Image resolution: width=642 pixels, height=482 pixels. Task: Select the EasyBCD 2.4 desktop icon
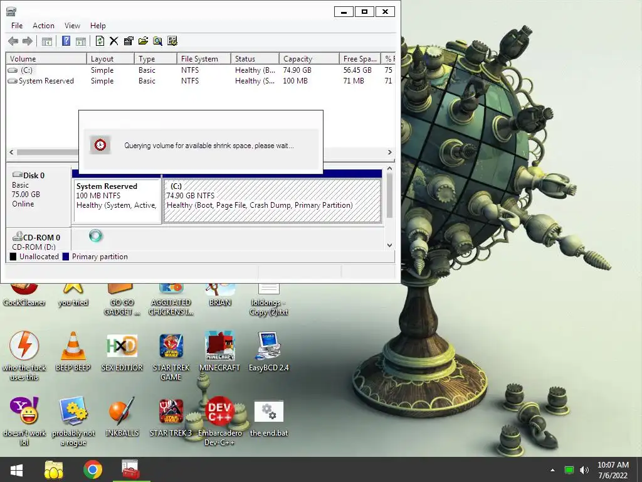point(268,351)
